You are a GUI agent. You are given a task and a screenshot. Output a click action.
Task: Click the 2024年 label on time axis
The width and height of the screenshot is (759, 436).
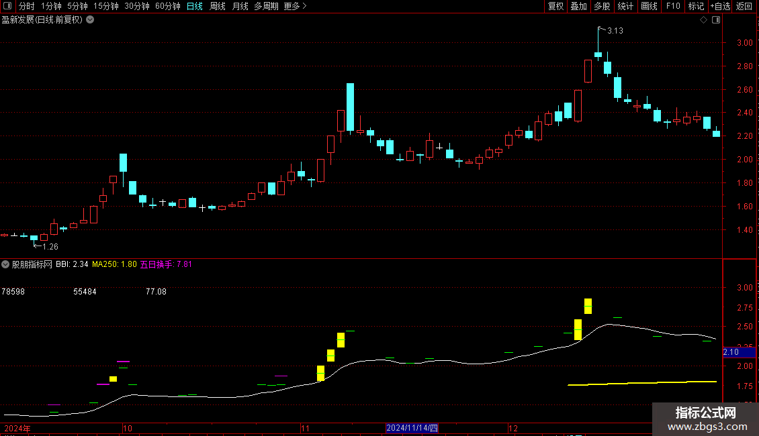(17, 428)
